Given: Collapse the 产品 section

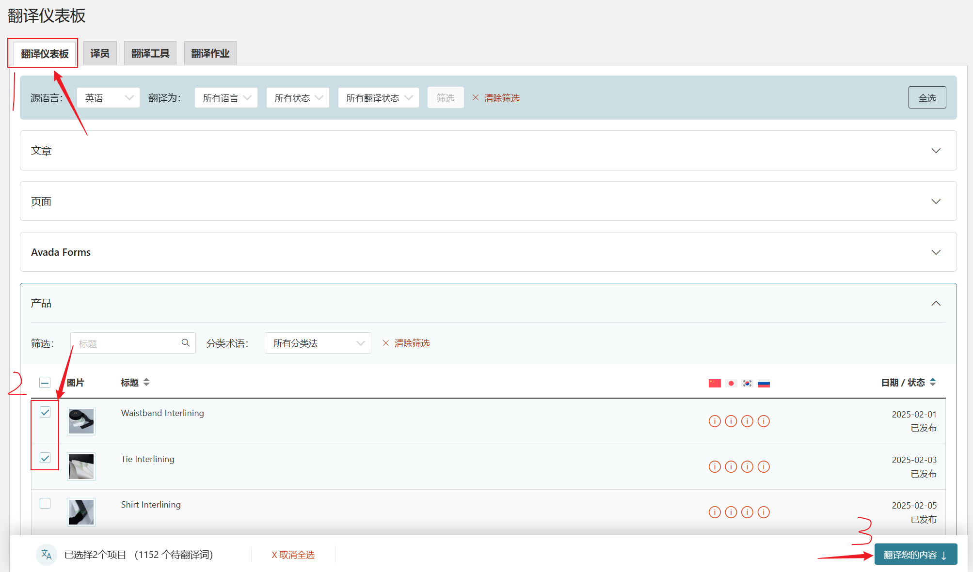Looking at the screenshot, I should coord(936,303).
